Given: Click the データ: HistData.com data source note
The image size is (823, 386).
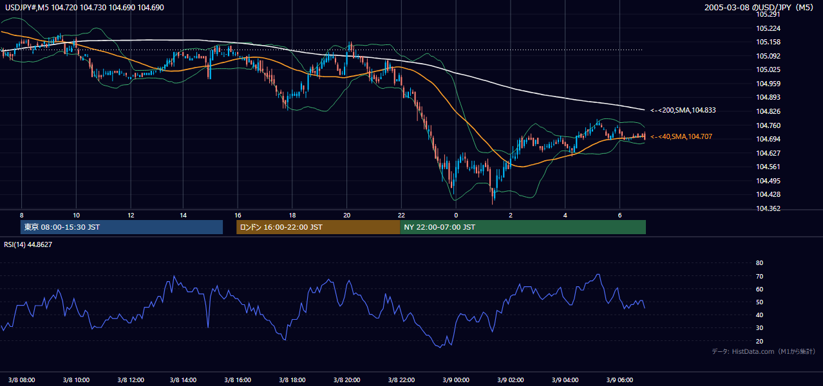Looking at the screenshot, I should [764, 351].
